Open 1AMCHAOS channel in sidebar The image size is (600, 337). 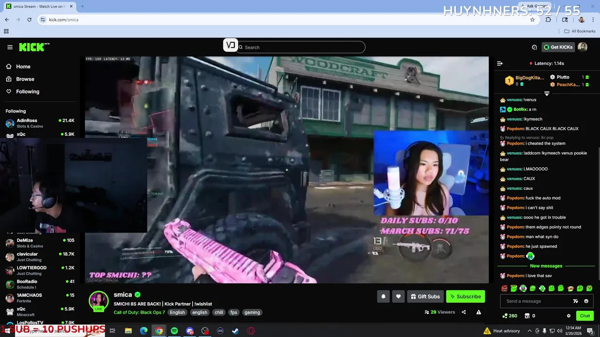click(40, 298)
